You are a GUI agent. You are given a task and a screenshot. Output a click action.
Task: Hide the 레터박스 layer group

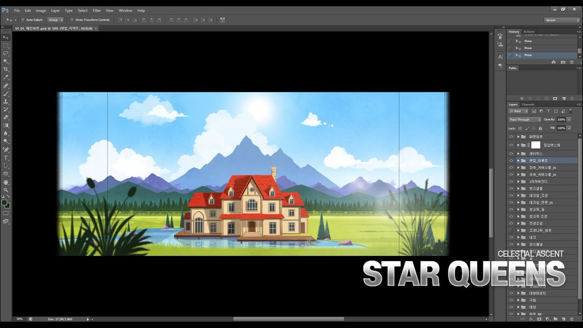point(511,153)
